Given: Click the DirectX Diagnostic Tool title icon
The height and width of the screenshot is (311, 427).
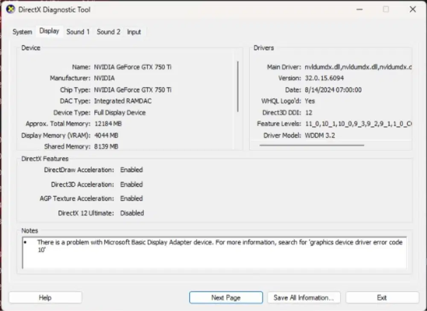Looking at the screenshot, I should 10,9.
